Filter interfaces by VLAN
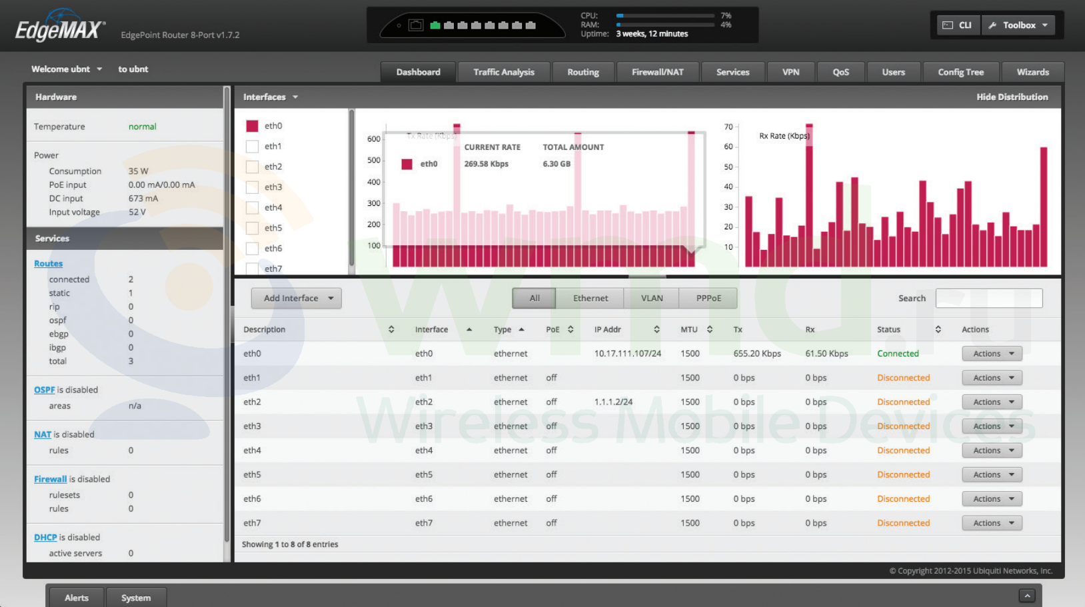This screenshot has width=1085, height=607. tap(652, 299)
